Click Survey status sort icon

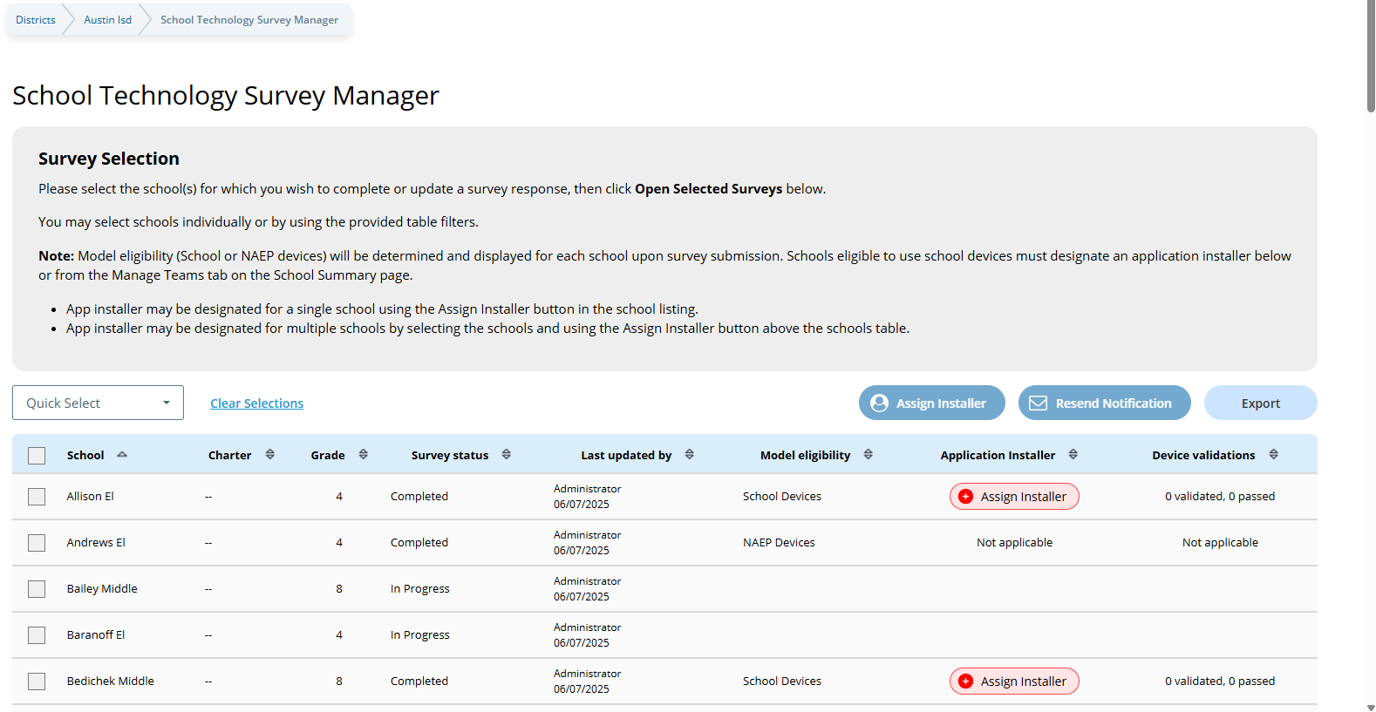pos(507,455)
